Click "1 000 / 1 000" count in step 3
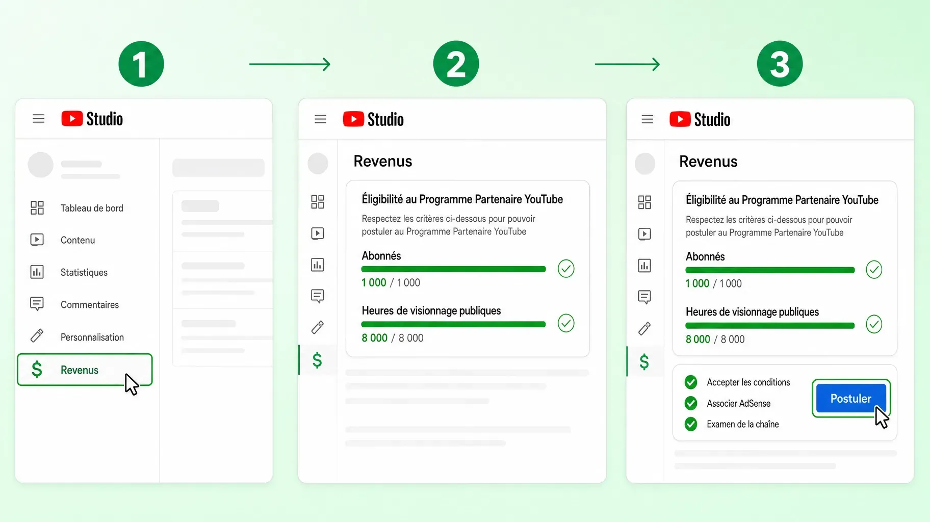The height and width of the screenshot is (522, 930). (x=714, y=283)
